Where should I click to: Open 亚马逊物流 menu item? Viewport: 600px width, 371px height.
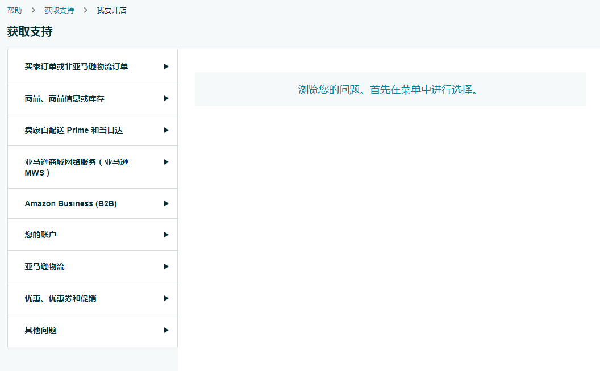tap(93, 266)
